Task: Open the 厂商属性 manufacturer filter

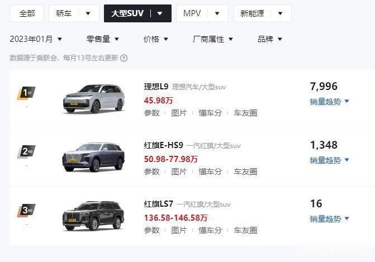Action: click(x=213, y=39)
